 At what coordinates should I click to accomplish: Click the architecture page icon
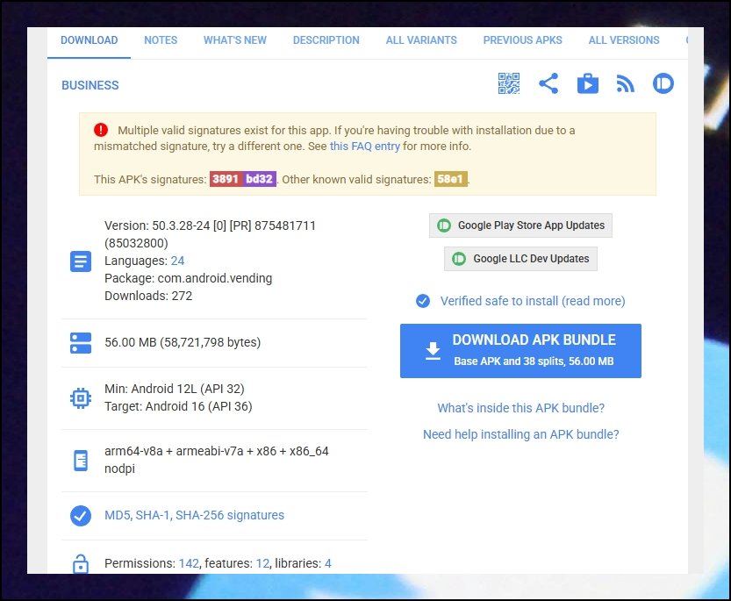pos(81,461)
